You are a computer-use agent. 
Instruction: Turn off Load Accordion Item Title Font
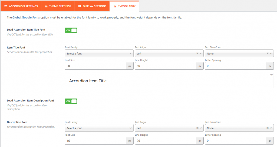click(71, 30)
